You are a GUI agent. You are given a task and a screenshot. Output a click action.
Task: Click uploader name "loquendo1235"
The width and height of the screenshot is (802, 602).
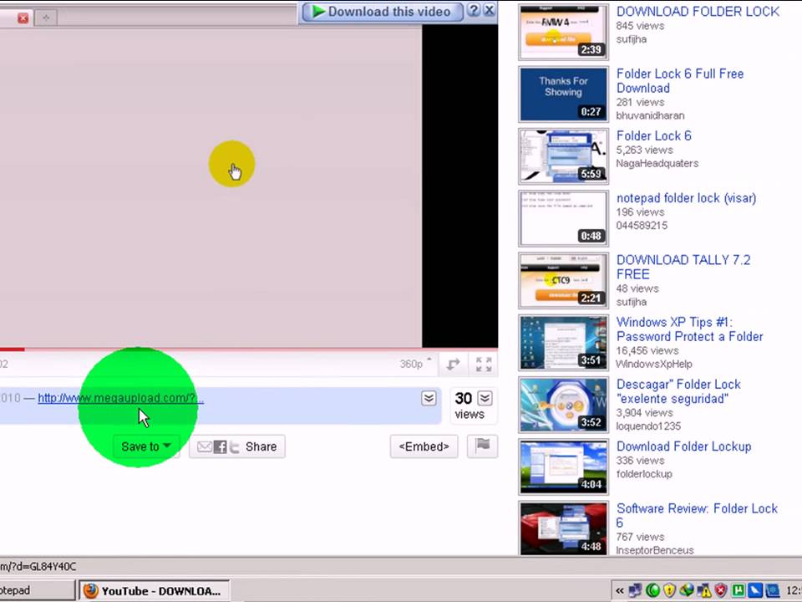(x=648, y=426)
